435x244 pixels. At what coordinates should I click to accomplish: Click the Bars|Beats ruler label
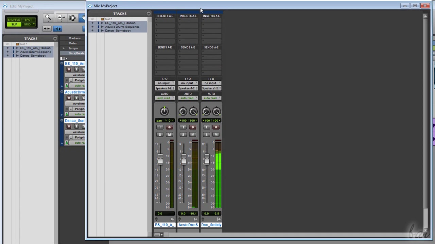76,54
